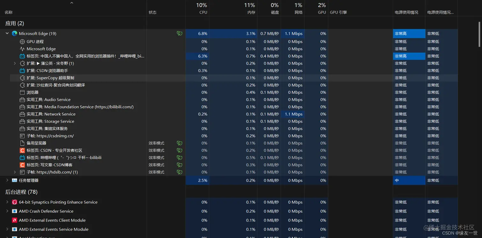Select the SuperCopy 超级复制 row name
Screen dimensions: 482x238
click(x=50, y=78)
